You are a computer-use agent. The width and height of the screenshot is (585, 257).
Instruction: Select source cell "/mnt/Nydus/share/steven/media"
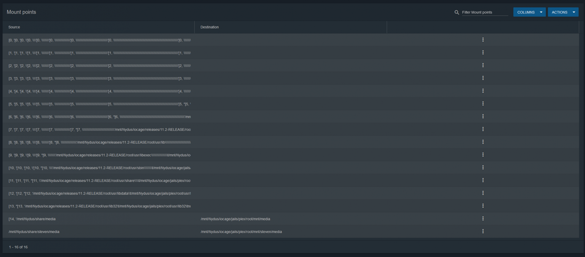click(x=34, y=232)
